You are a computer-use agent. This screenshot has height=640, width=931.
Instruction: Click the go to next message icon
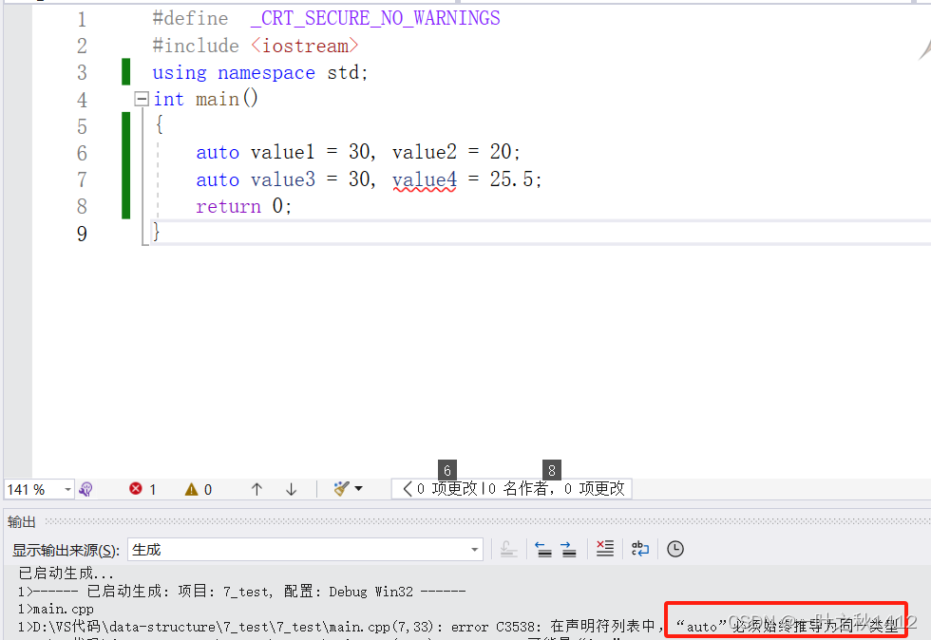coord(568,549)
